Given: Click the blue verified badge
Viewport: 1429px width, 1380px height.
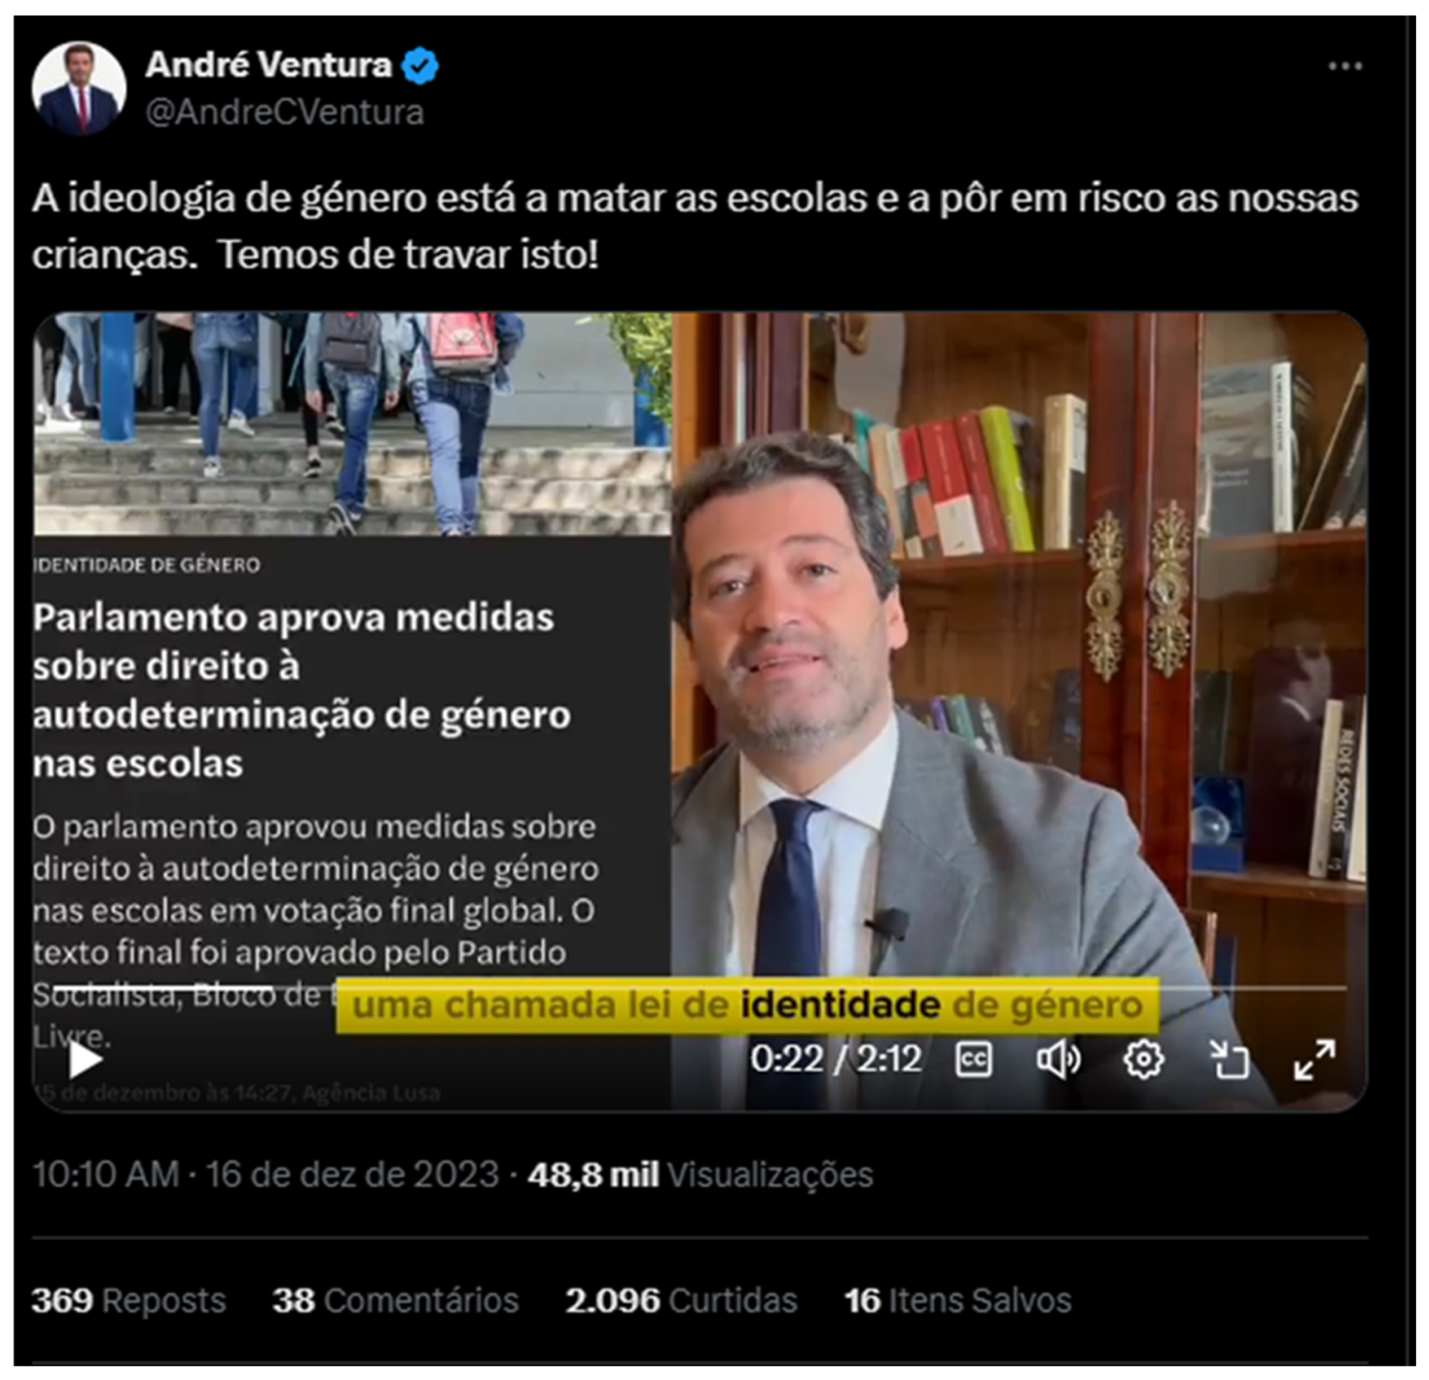Looking at the screenshot, I should [420, 66].
